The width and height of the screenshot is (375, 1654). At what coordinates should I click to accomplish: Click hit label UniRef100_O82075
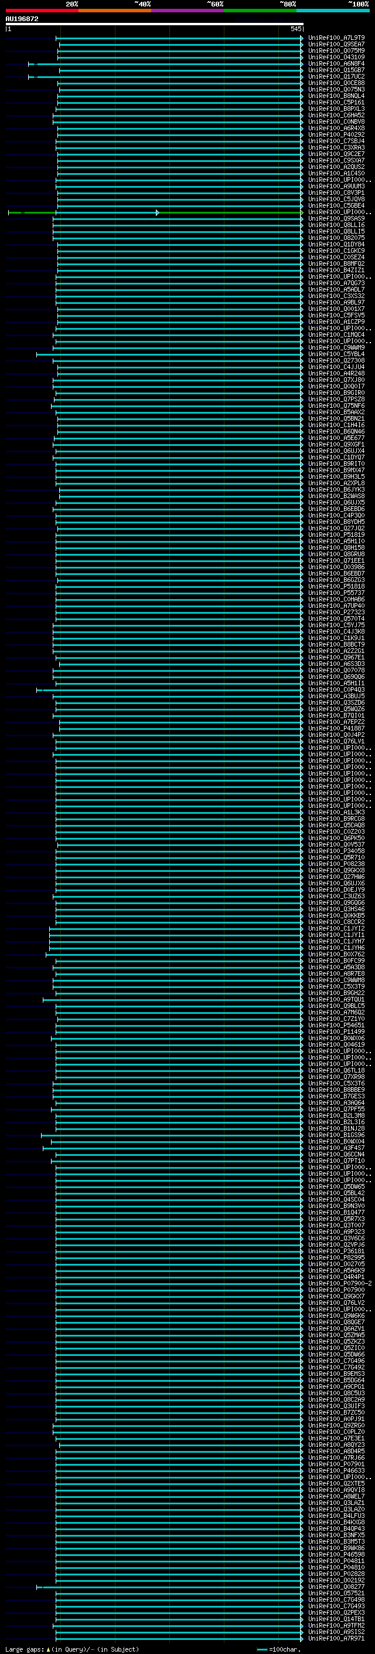336,238
